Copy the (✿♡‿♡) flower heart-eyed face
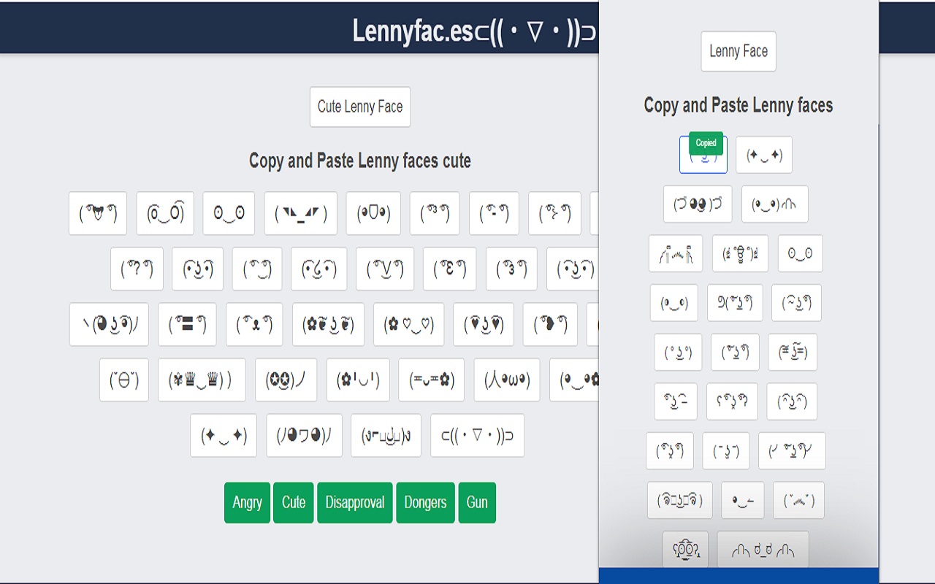 pyautogui.click(x=408, y=324)
